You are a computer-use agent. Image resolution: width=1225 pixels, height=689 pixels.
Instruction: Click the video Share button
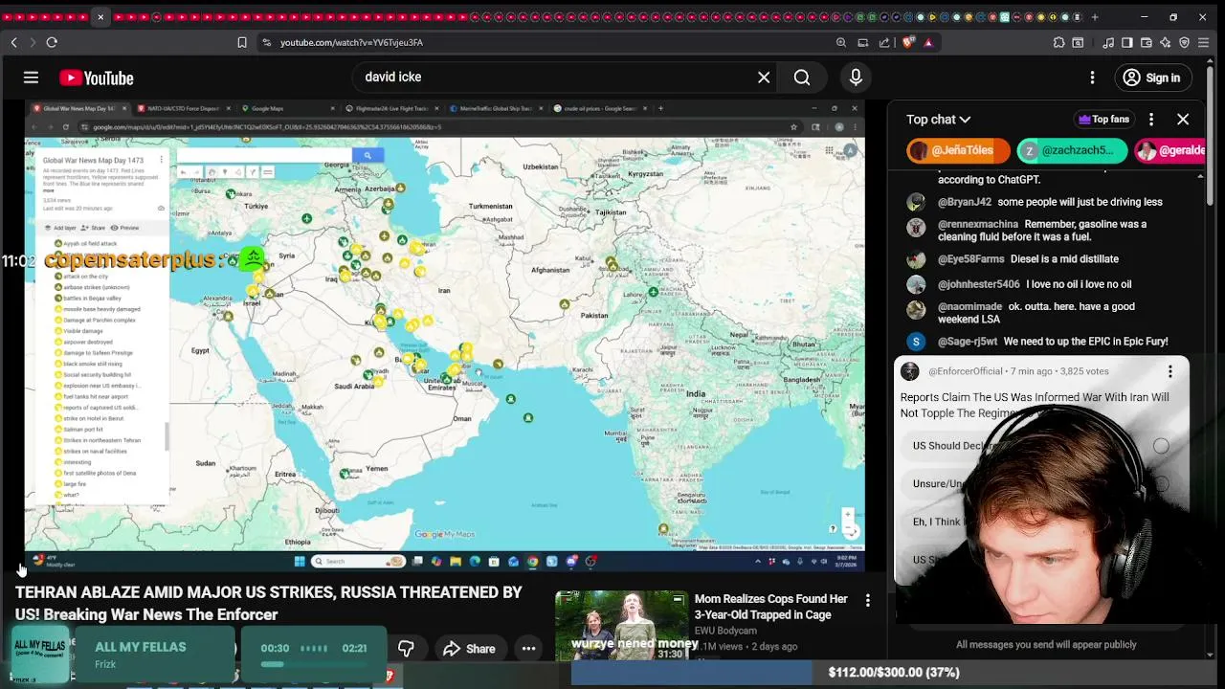469,649
